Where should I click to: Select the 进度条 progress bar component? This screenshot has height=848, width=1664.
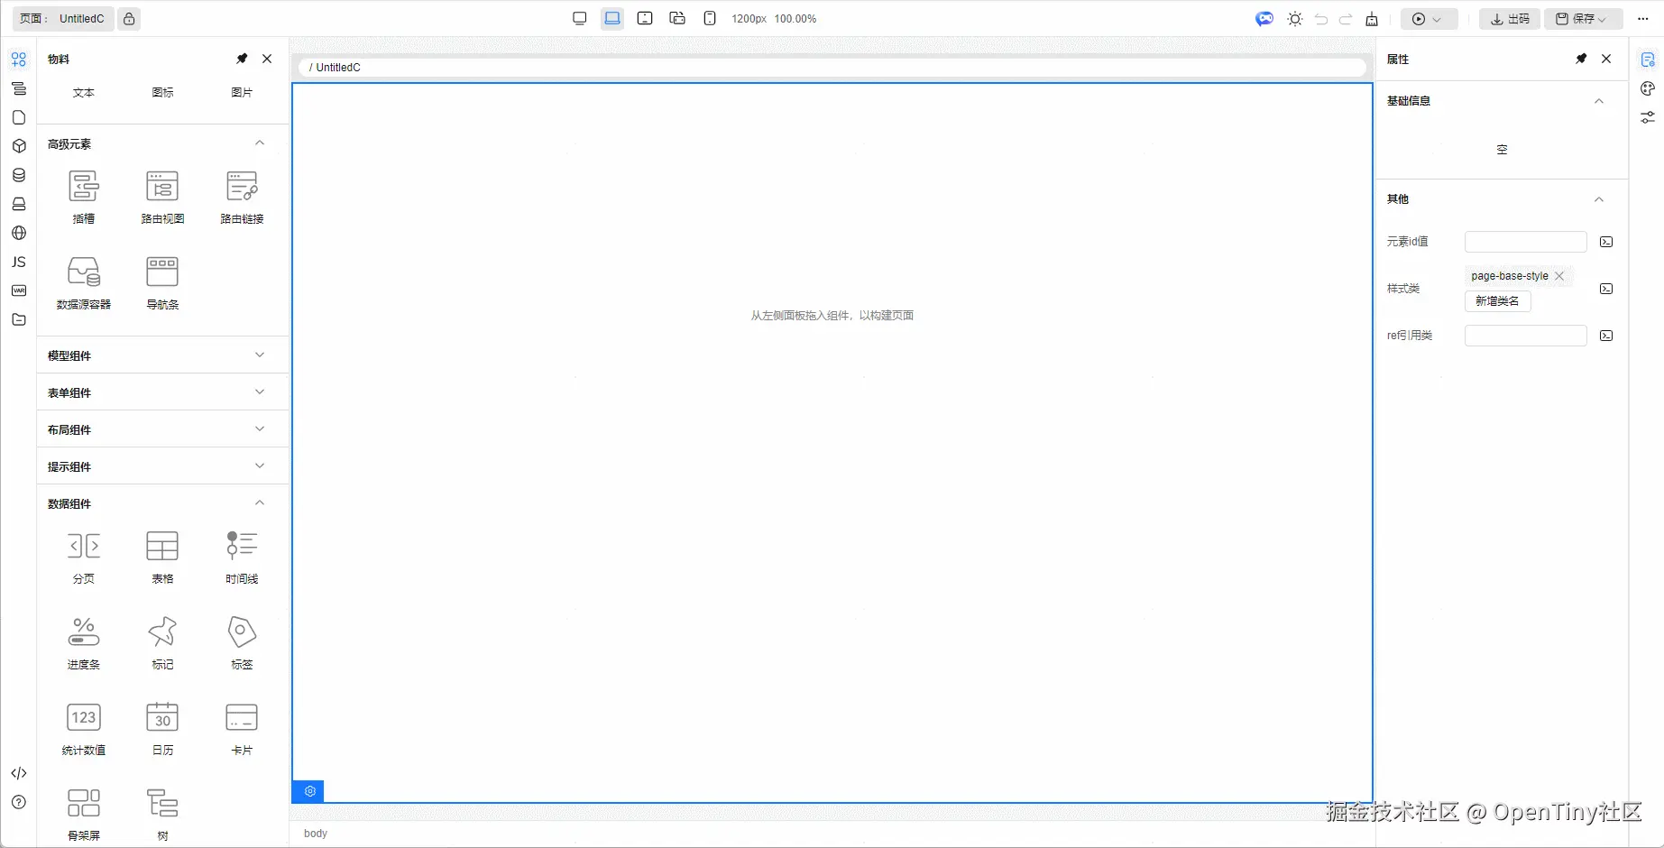click(84, 642)
